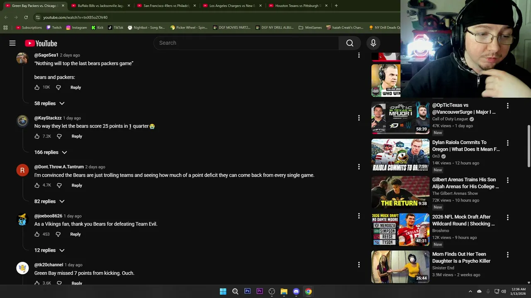
Task: Open the Kick bookmark
Action: pos(97,27)
